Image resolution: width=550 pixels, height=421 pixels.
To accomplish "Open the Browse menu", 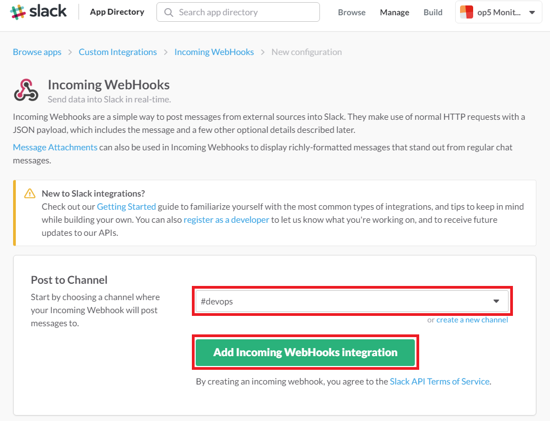I will (352, 13).
